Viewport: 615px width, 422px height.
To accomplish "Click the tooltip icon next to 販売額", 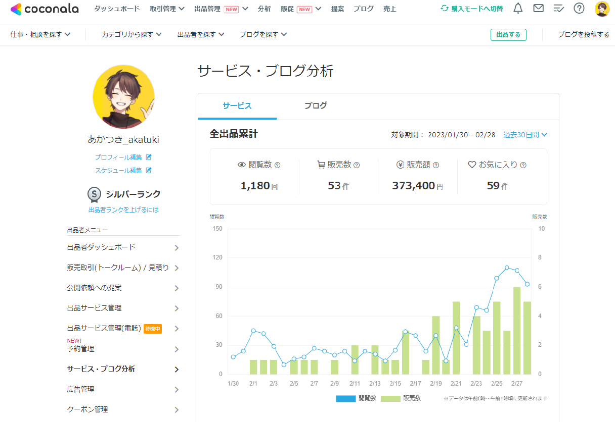I will click(x=435, y=165).
